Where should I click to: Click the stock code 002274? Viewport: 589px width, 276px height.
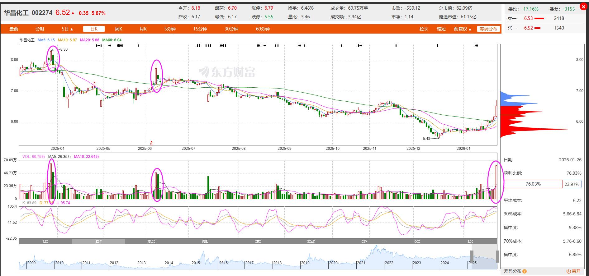pyautogui.click(x=42, y=13)
